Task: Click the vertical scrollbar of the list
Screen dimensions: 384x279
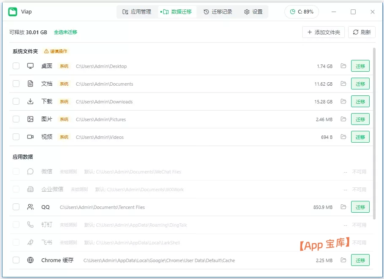Action: click(x=374, y=133)
